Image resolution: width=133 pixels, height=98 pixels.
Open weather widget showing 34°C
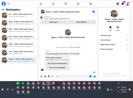pos(110,90)
